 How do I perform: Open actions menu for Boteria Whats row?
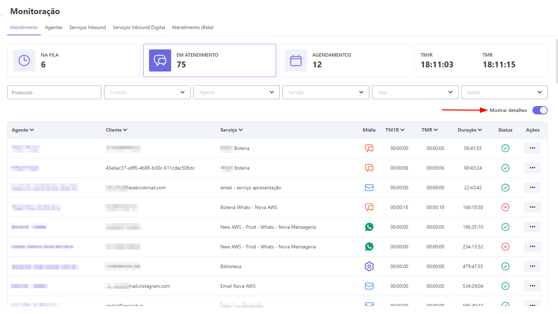point(532,207)
